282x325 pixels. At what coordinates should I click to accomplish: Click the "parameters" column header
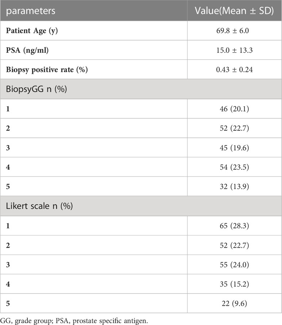pos(31,11)
